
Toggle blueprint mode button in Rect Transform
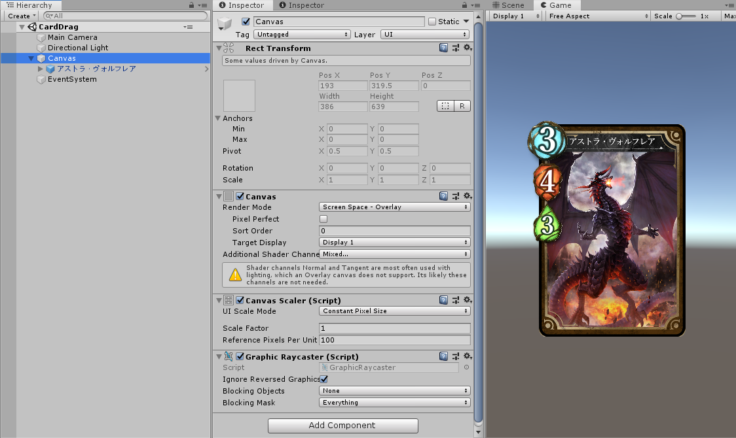pyautogui.click(x=445, y=106)
